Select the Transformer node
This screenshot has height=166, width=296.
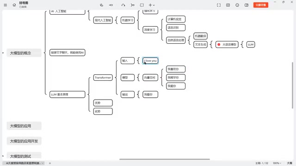(x=103, y=77)
